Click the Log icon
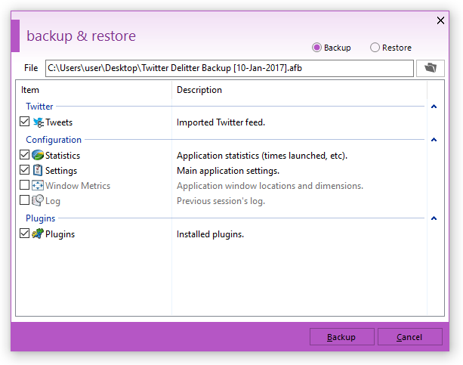This screenshot has width=463, height=365. [38, 201]
